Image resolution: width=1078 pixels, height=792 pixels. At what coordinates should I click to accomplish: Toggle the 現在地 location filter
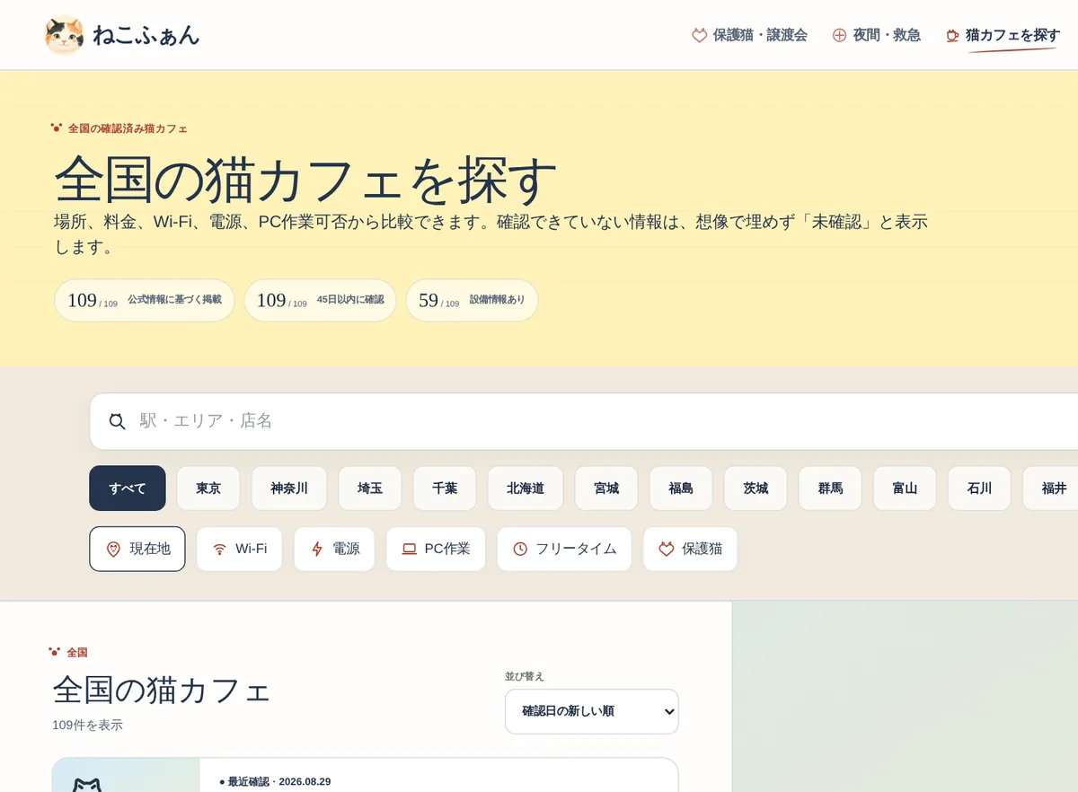[x=137, y=549]
